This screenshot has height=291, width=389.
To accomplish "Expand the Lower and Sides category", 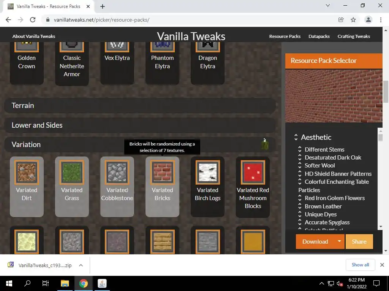I will click(x=140, y=125).
